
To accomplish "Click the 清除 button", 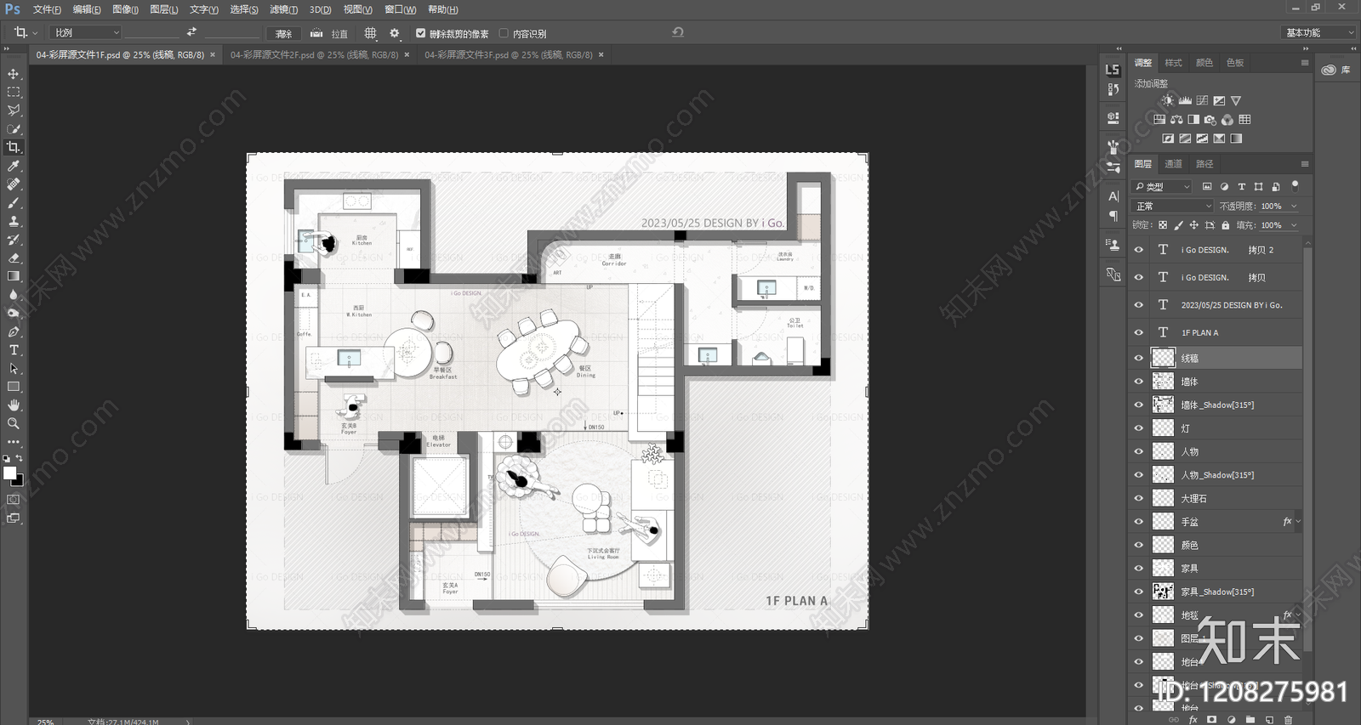I will point(284,33).
